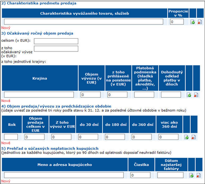Screen dimensions: 205x184
Task: Confirm the Krajina country row with green check icon
Action: pos(189,95)
